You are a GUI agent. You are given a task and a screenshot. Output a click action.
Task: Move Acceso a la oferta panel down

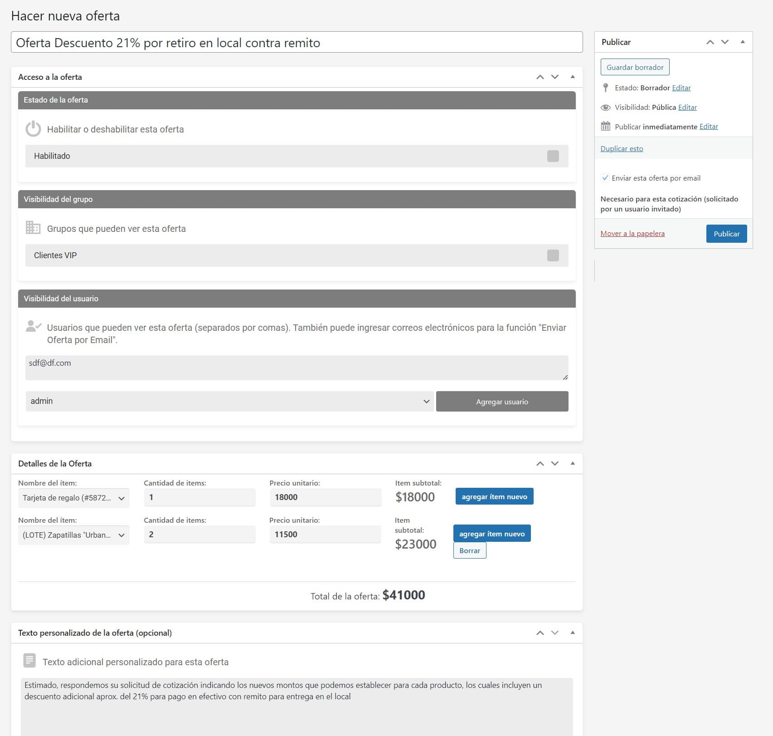click(x=555, y=77)
